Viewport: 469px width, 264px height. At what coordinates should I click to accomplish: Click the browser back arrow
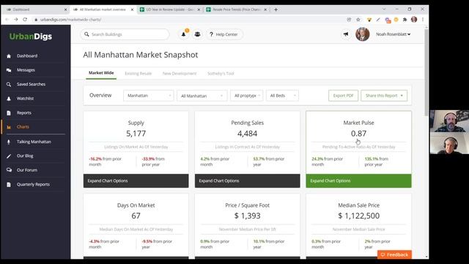click(x=7, y=20)
